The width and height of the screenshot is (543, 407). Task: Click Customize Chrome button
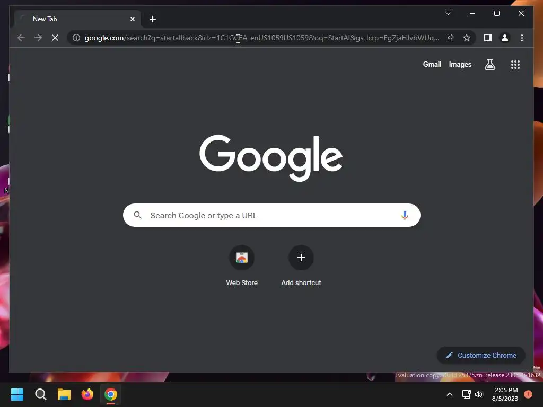tap(481, 355)
